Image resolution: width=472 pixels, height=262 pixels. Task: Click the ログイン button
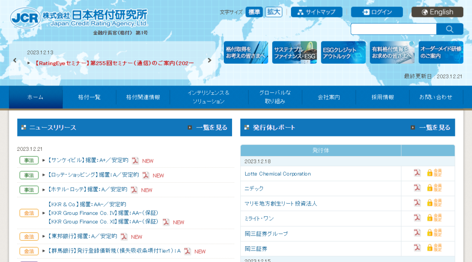click(377, 12)
